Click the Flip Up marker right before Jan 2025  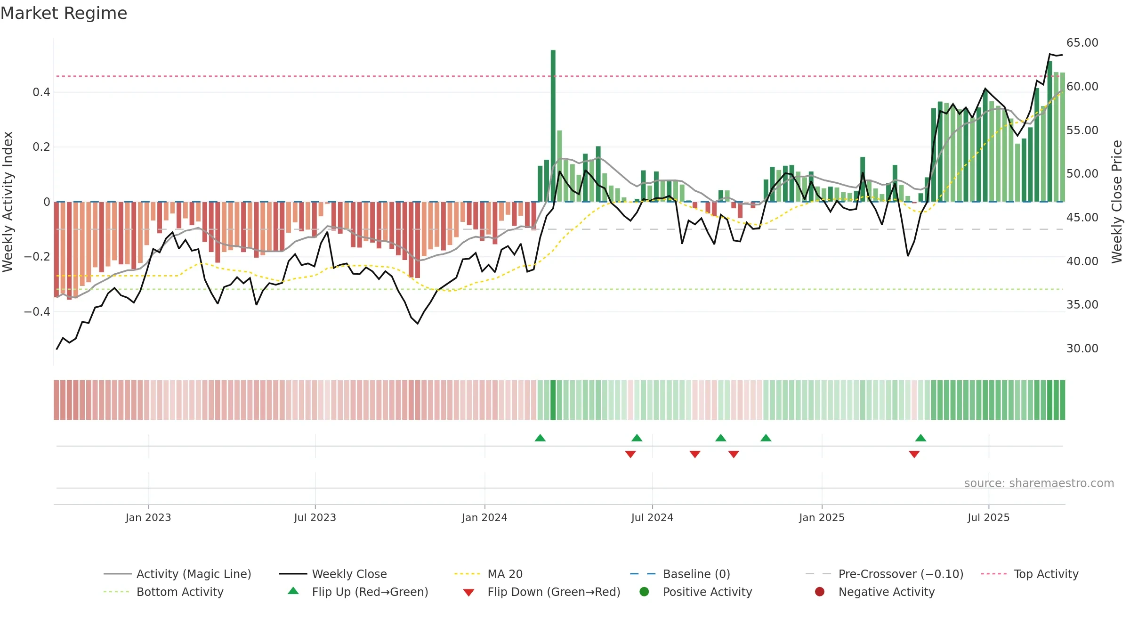click(766, 438)
